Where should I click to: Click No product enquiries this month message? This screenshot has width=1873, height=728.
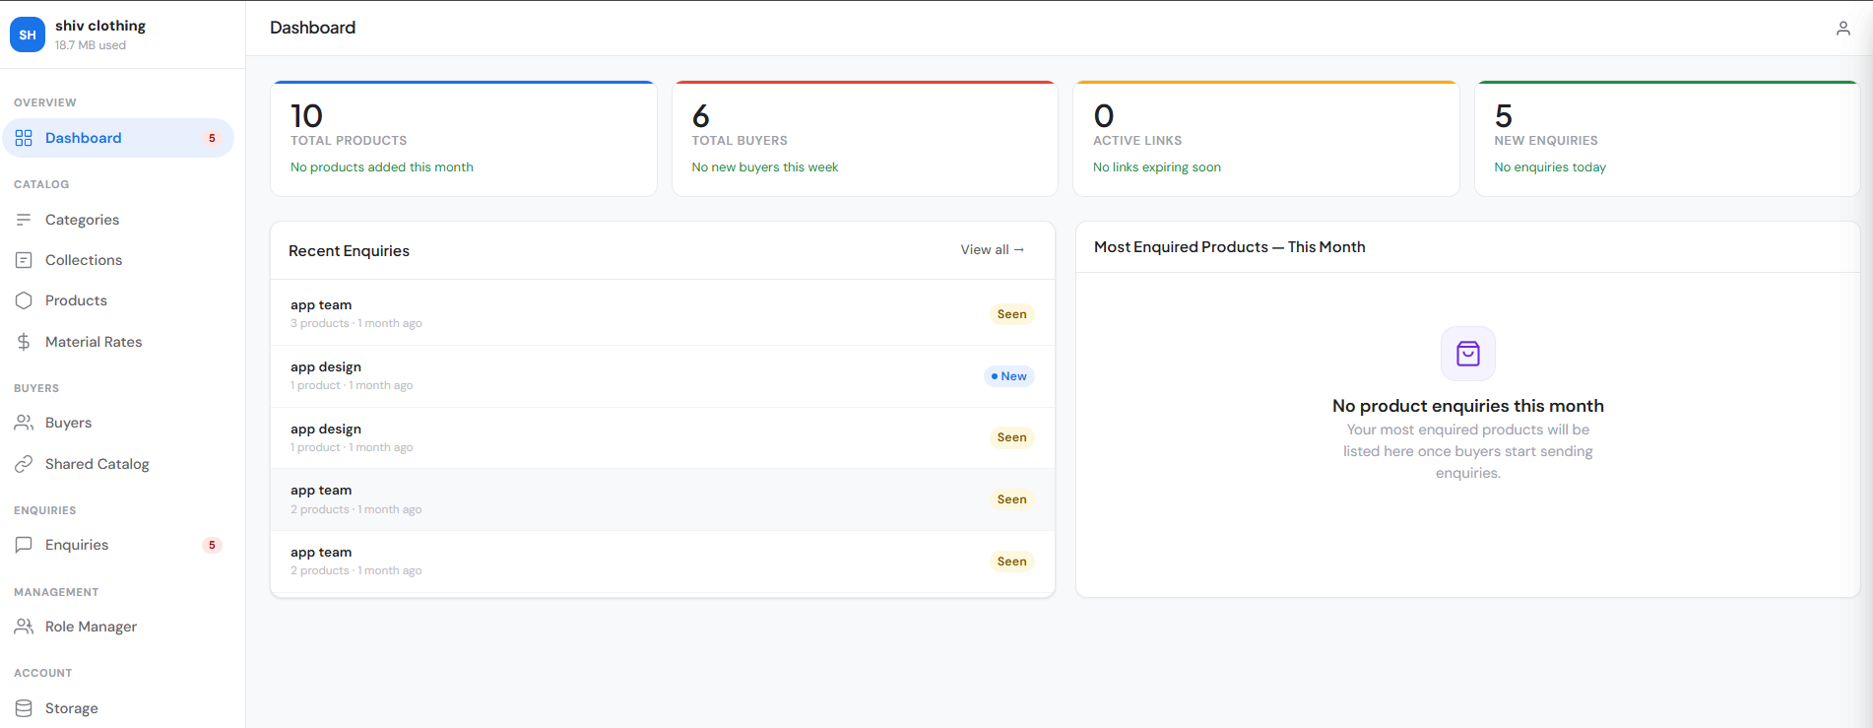tap(1468, 406)
